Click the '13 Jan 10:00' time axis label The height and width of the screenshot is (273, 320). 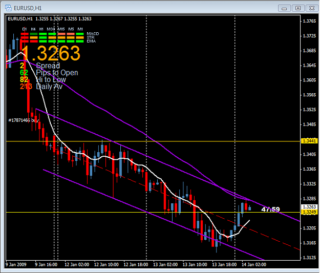tap(195, 265)
